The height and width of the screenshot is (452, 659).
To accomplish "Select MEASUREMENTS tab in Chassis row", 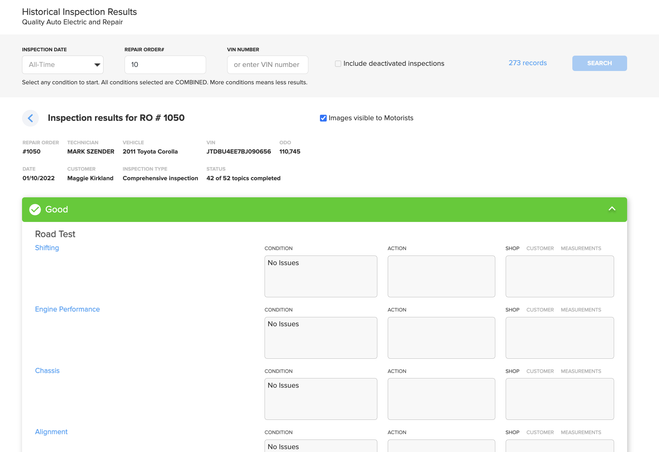I will [581, 371].
